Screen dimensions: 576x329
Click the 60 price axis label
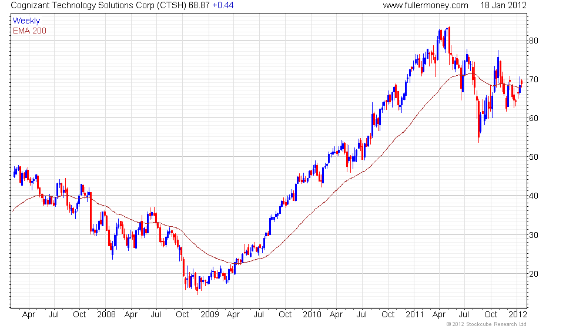click(534, 118)
